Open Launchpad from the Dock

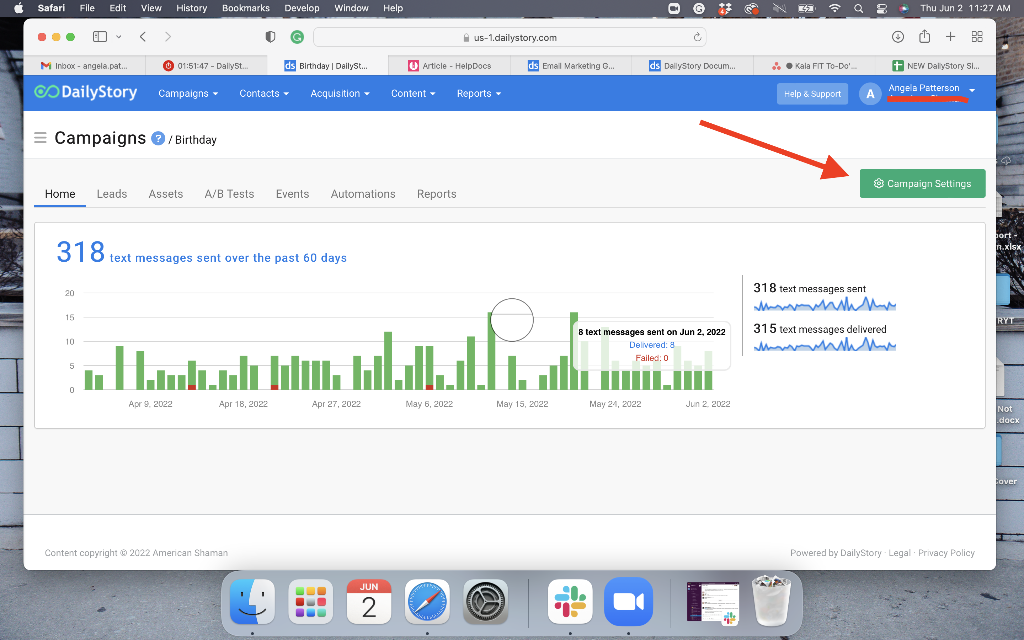(x=311, y=602)
